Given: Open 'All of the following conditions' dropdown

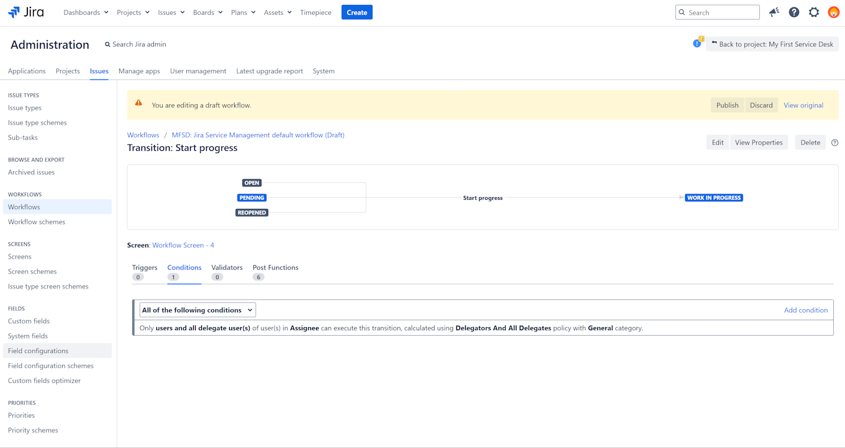Looking at the screenshot, I should coord(197,310).
